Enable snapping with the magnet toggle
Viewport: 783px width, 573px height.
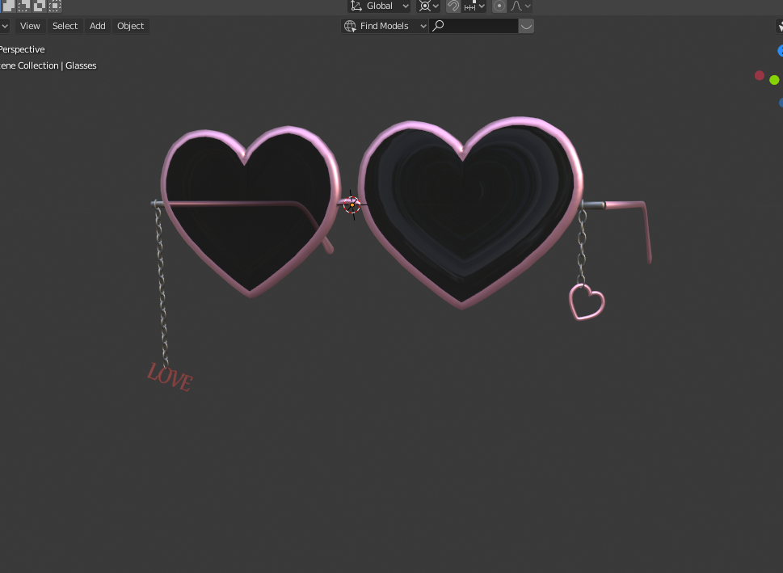point(453,6)
